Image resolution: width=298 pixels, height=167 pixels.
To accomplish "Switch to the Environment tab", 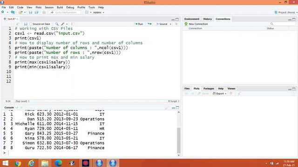I will 192,19.
